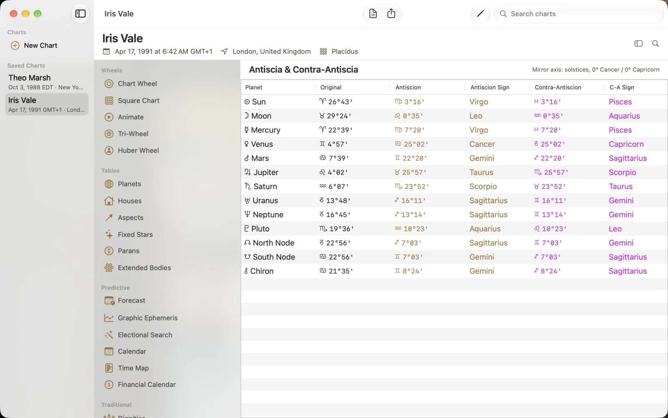Toggle the sidebar visibility button
Viewport: 668px width, 418px height.
tap(80, 13)
